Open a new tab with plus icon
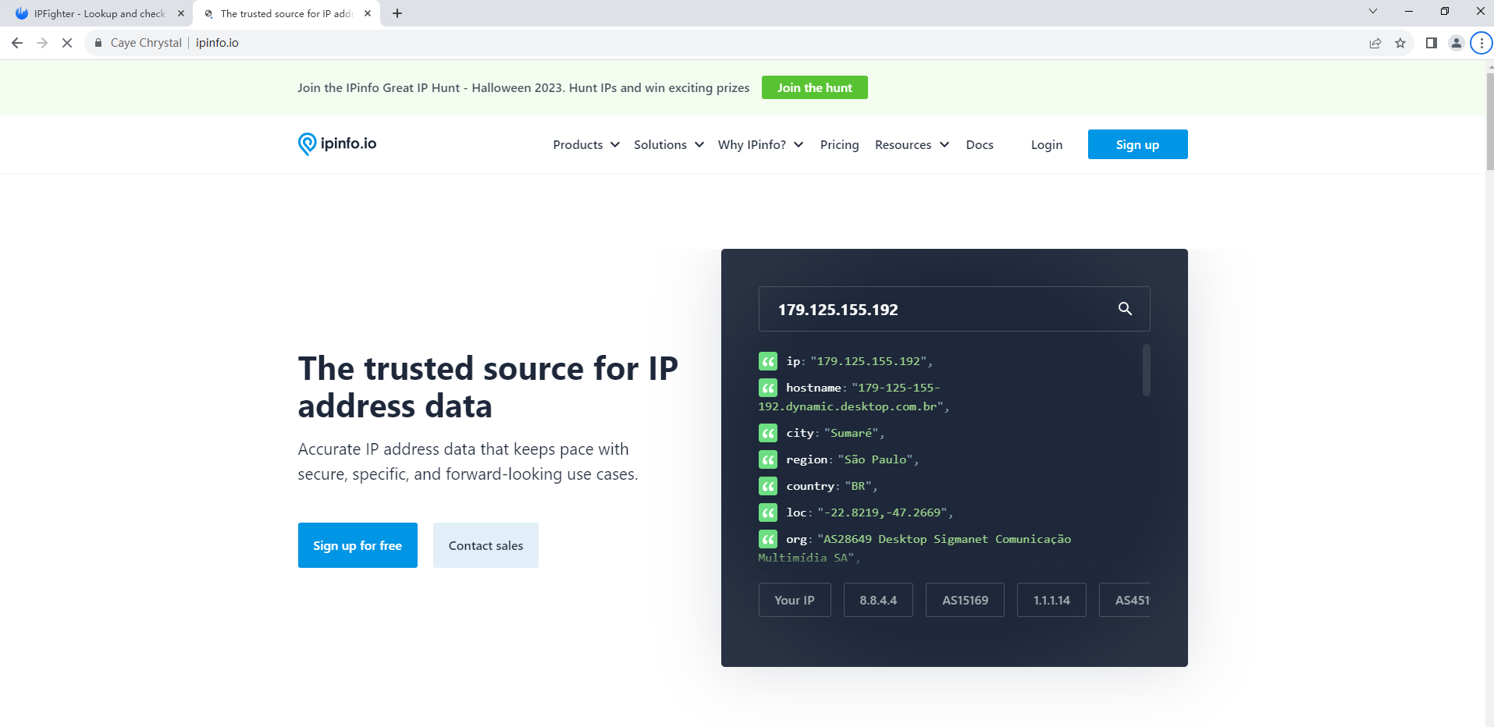The height and width of the screenshot is (727, 1494). [x=397, y=13]
